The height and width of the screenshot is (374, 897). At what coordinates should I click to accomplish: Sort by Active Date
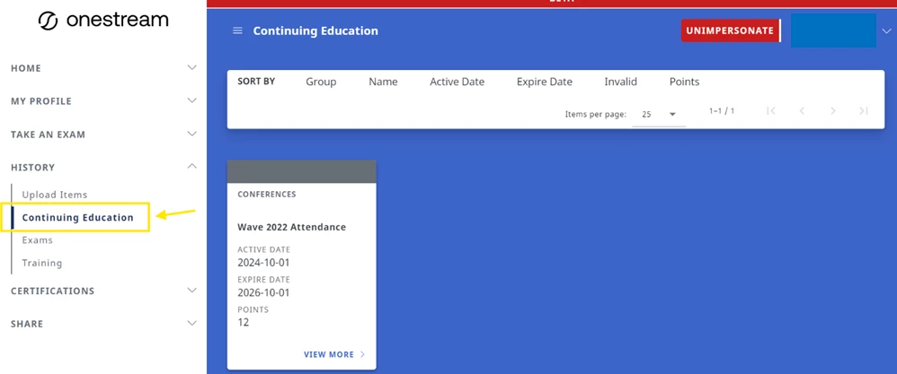coord(457,82)
